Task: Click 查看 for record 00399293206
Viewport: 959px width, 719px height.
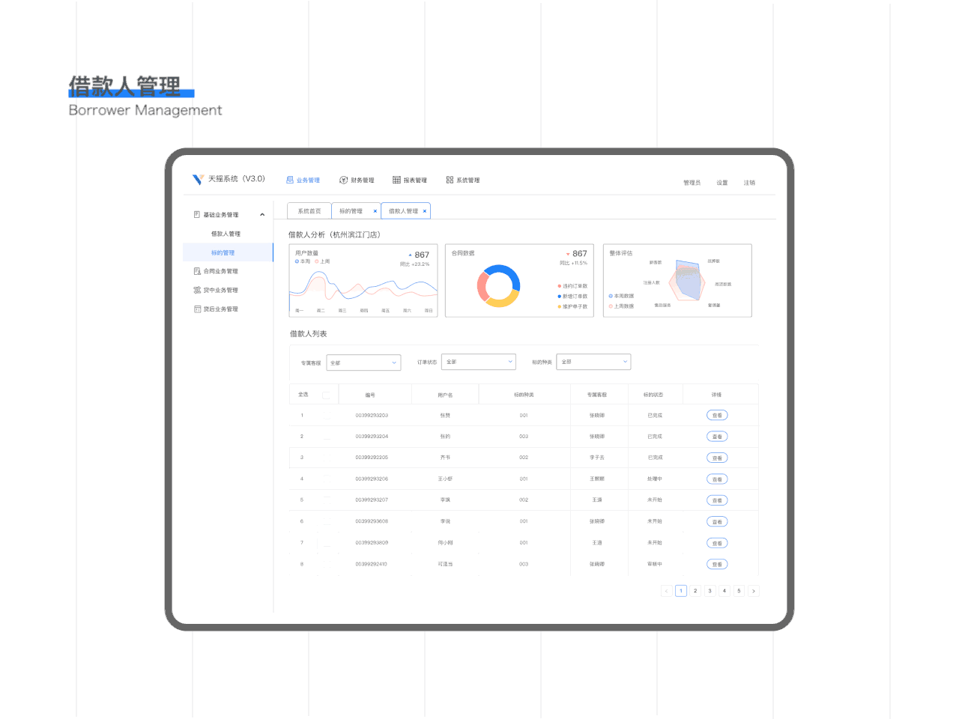Action: (x=717, y=479)
